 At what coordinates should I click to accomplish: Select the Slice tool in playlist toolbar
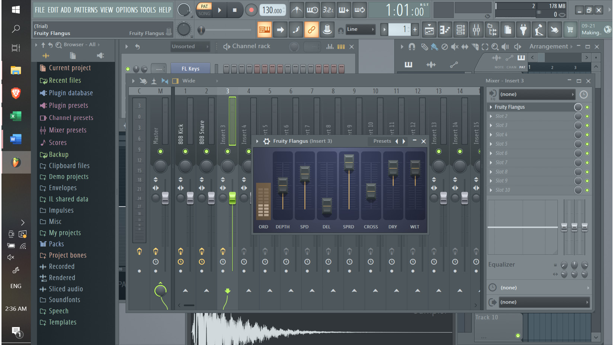click(x=475, y=47)
